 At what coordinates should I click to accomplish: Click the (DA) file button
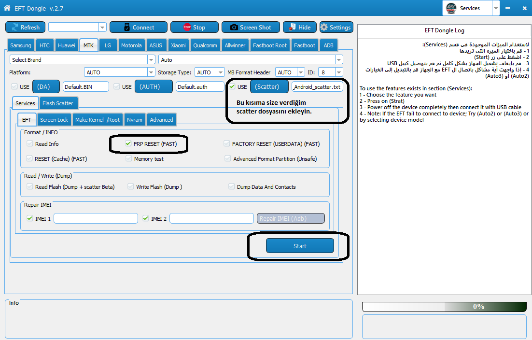click(46, 86)
